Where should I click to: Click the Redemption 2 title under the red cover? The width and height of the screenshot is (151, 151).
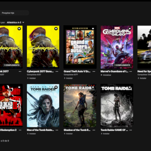tap(8, 130)
